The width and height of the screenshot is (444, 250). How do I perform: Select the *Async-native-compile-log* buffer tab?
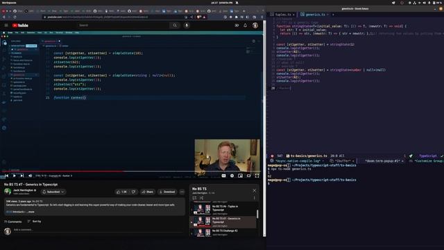298,161
